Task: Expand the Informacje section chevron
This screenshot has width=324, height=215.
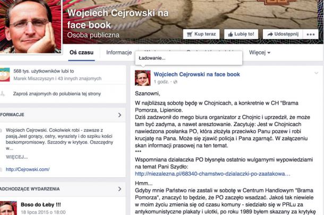Action: click(120, 115)
